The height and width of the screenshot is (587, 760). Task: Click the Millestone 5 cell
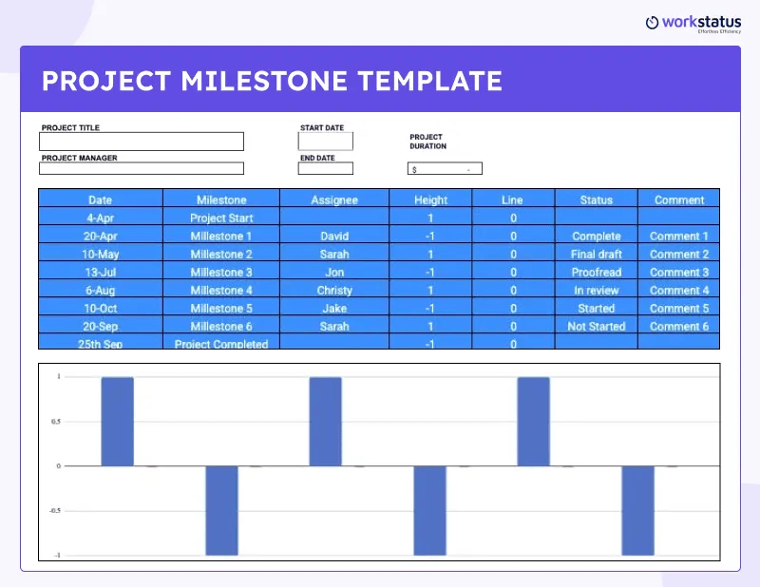(221, 308)
